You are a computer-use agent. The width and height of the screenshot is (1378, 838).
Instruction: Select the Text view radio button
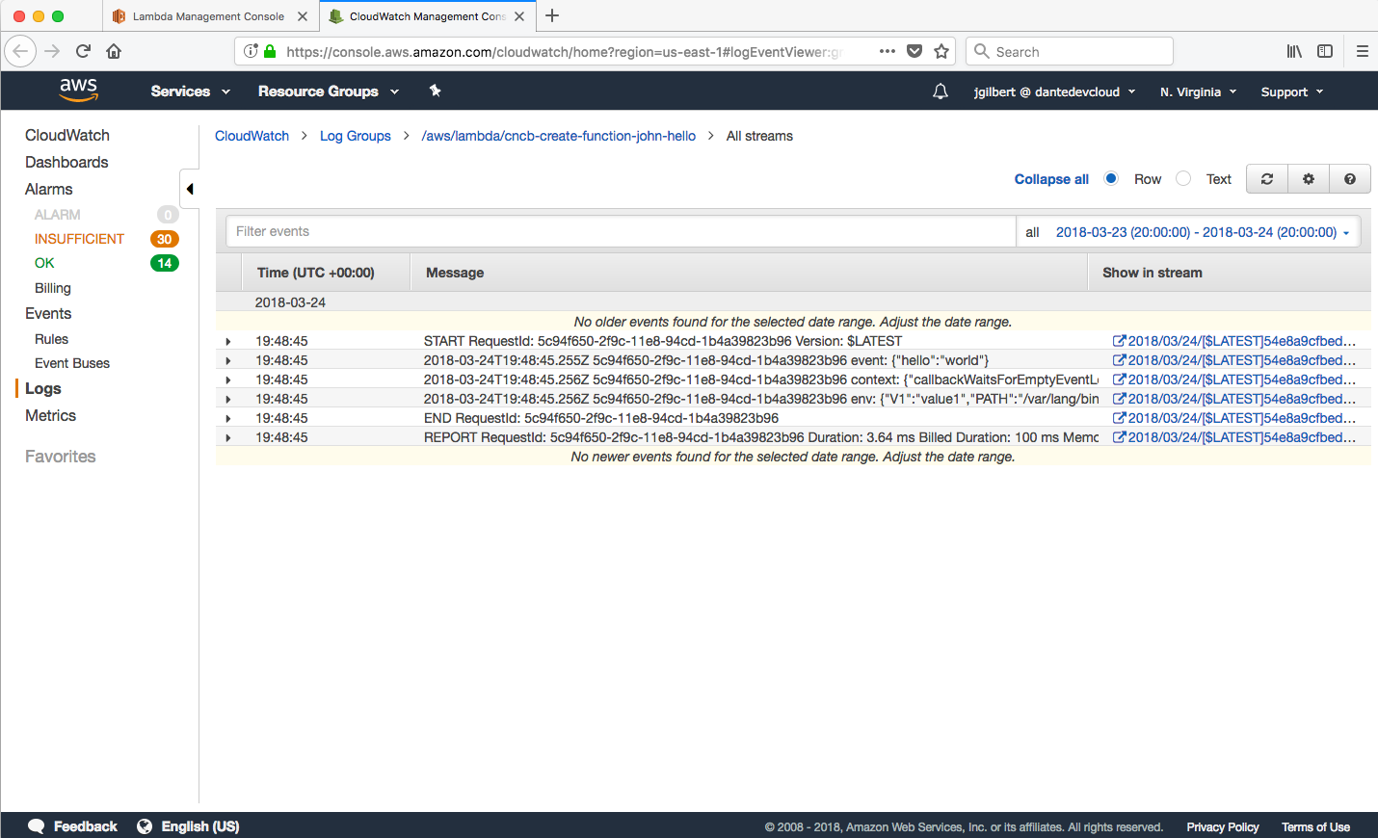coord(1183,178)
